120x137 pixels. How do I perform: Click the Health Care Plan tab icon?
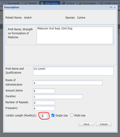point(102,3)
